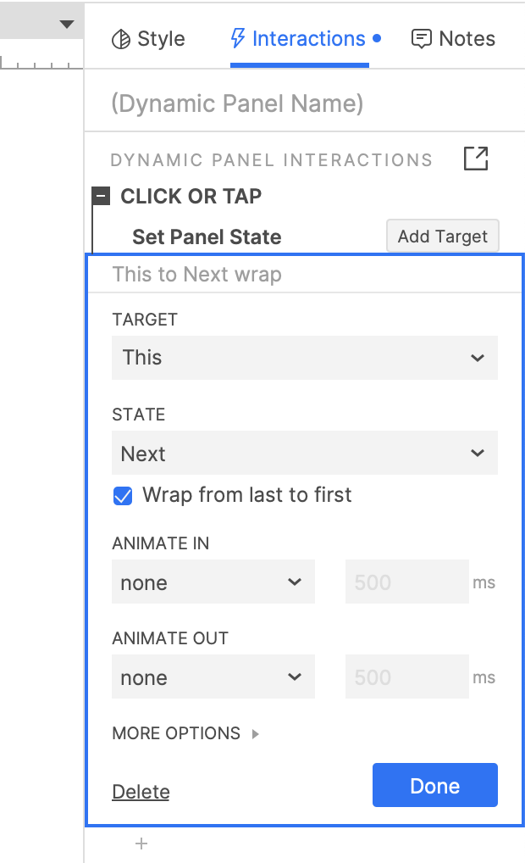Uncheck Wrap from last to first
The height and width of the screenshot is (863, 525).
(x=123, y=496)
